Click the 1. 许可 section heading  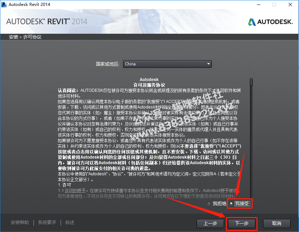tap(64, 185)
